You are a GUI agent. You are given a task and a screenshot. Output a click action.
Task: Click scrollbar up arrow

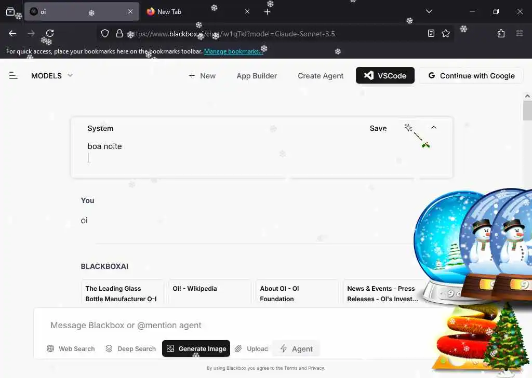click(527, 96)
